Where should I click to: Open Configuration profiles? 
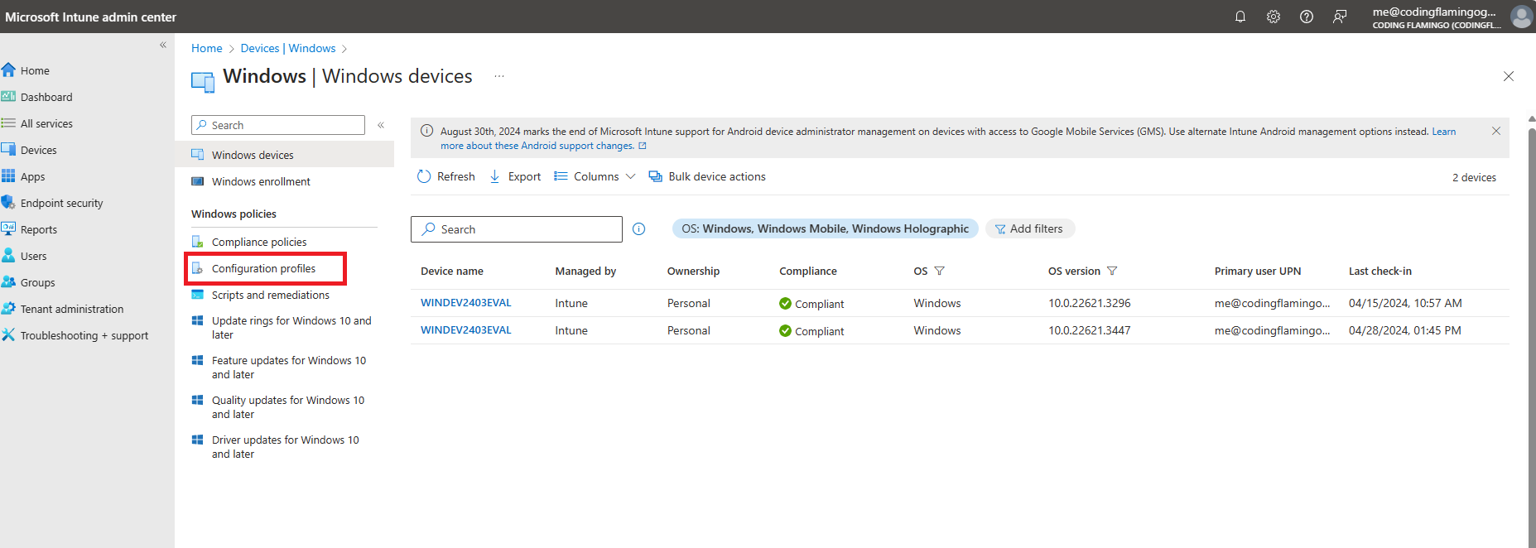click(x=263, y=268)
